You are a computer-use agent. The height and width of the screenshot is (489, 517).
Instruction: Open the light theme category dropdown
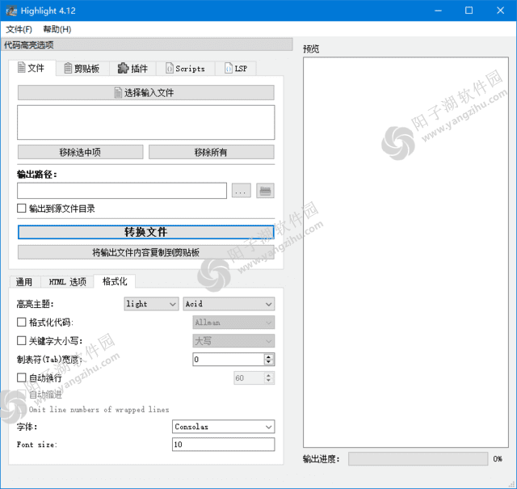(151, 304)
